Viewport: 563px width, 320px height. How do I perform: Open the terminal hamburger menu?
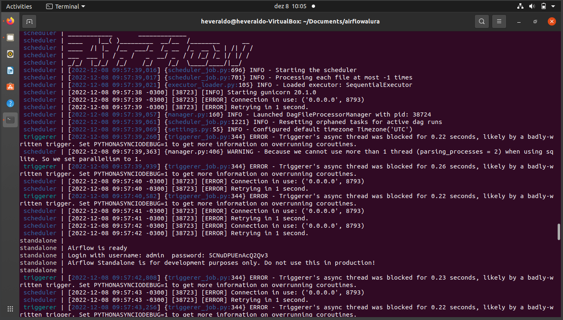coord(499,21)
